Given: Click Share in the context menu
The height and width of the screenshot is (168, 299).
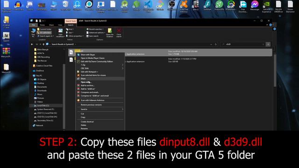Looking at the screenshot, I should (100, 79).
